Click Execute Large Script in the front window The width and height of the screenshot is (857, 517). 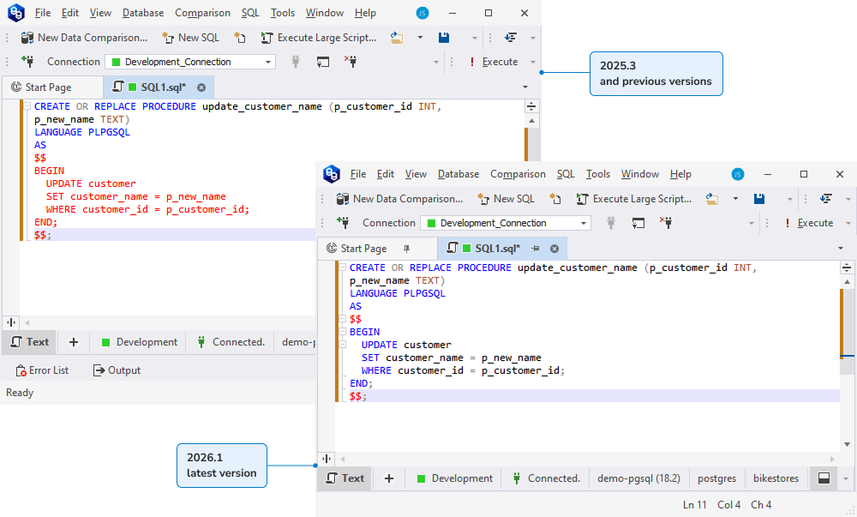coord(634,199)
